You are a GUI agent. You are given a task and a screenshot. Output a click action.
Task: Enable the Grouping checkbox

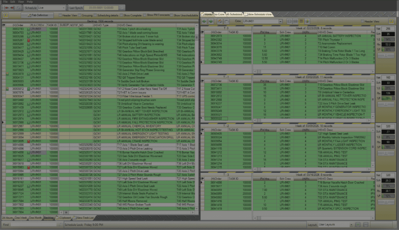coord(80,15)
